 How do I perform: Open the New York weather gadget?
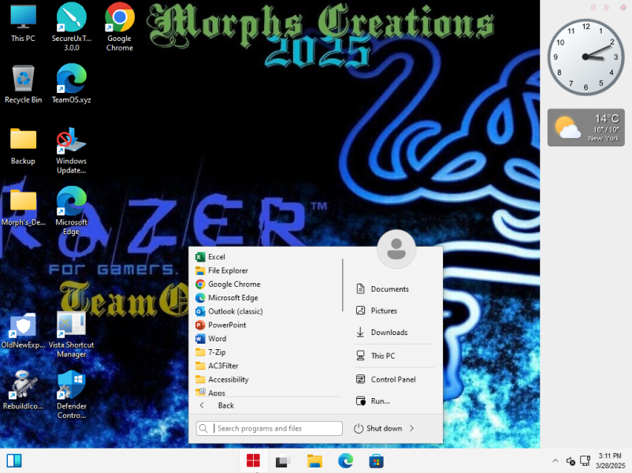pyautogui.click(x=586, y=128)
